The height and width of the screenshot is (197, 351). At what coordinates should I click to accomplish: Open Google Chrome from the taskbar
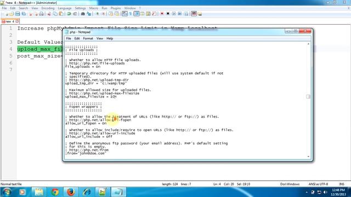pyautogui.click(x=55, y=192)
